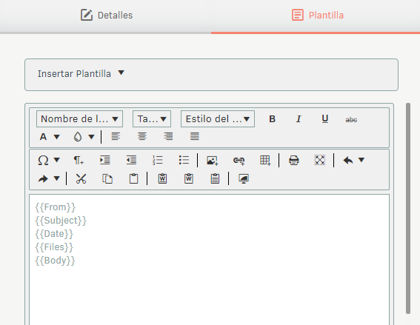This screenshot has height=325, width=420.
Task: Click the undo arrow button
Action: (348, 161)
